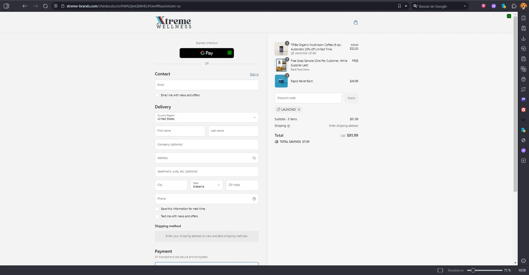Focus the Company (optional) field

pyautogui.click(x=207, y=144)
